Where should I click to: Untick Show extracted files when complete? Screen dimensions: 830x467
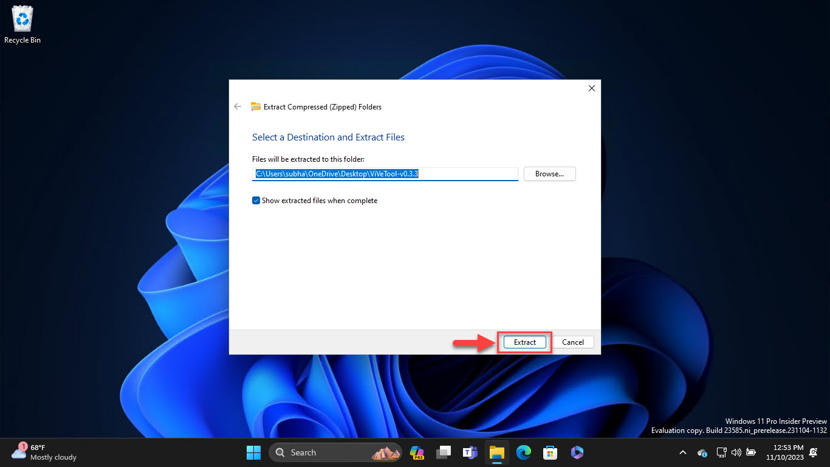[x=256, y=201]
